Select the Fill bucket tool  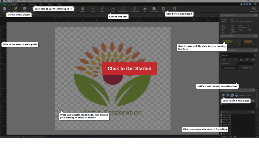[145, 9]
